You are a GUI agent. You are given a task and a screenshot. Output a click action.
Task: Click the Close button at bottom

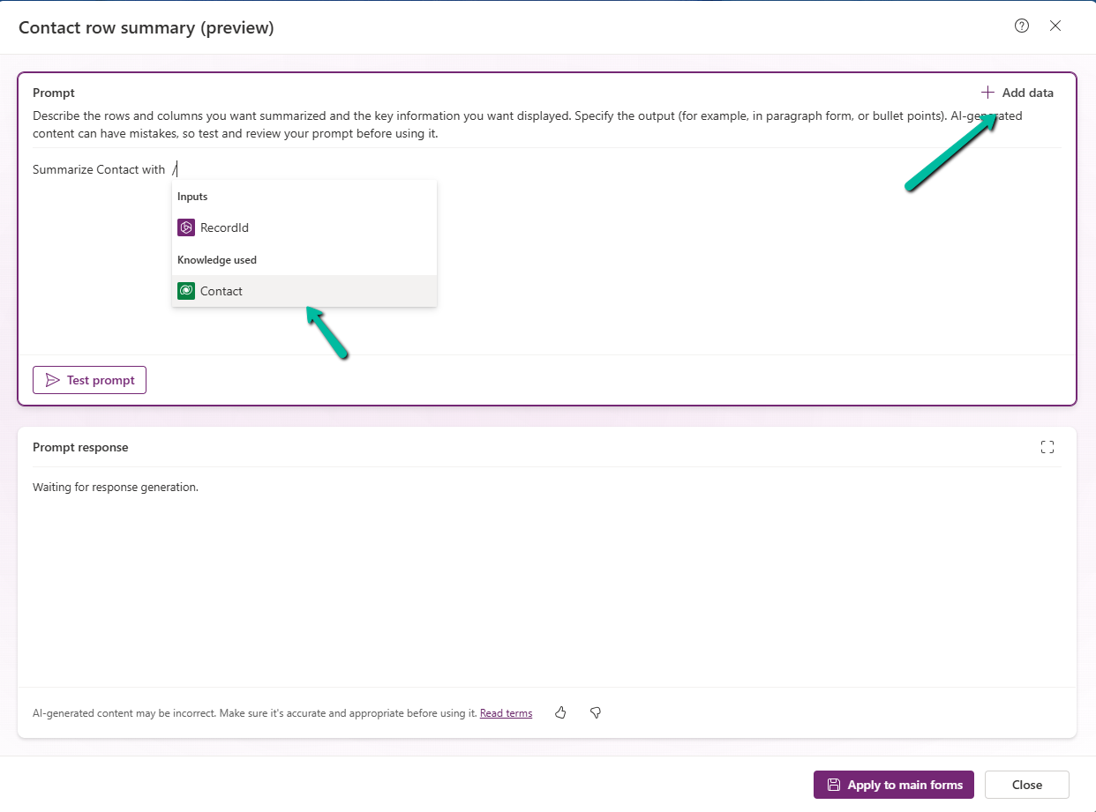coord(1026,785)
